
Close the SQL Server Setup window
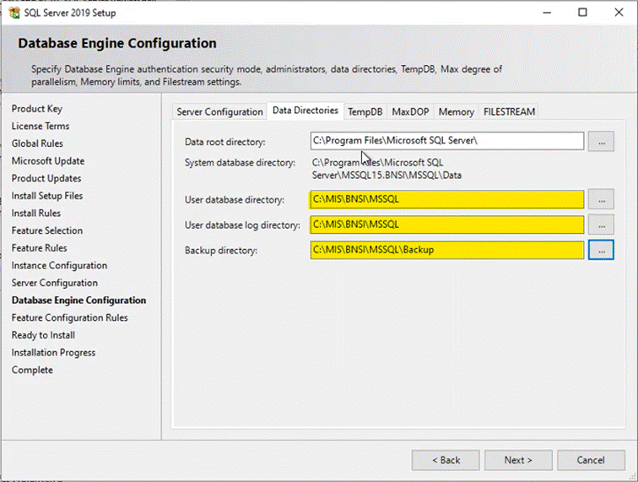pos(619,13)
